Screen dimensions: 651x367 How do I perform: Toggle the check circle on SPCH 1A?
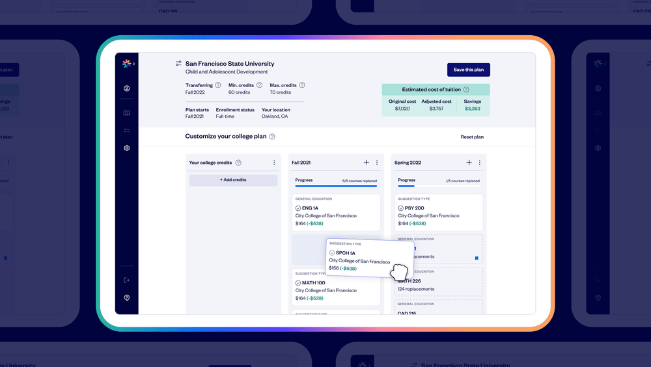coord(332,253)
